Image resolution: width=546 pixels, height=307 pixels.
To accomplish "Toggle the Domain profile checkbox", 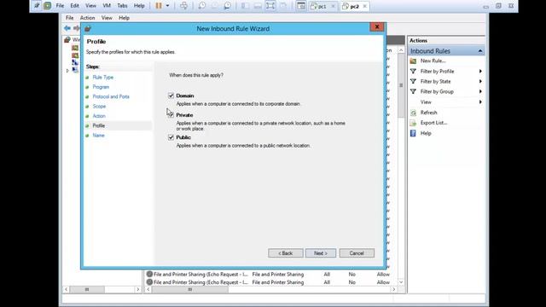I will (x=171, y=96).
